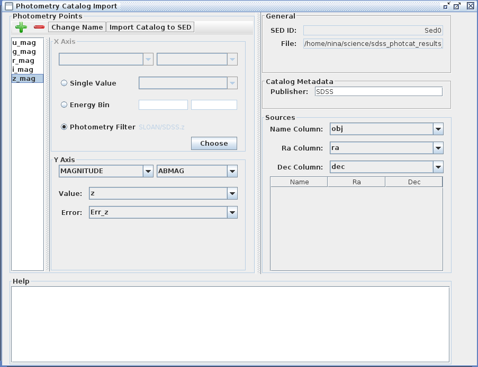Open the first disabled X Axis dropdown

106,59
